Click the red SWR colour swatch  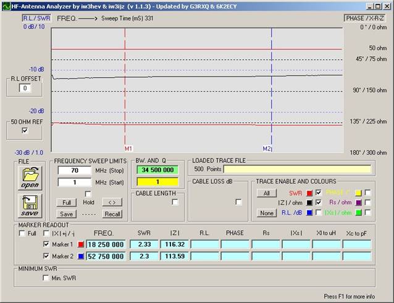tap(310, 193)
